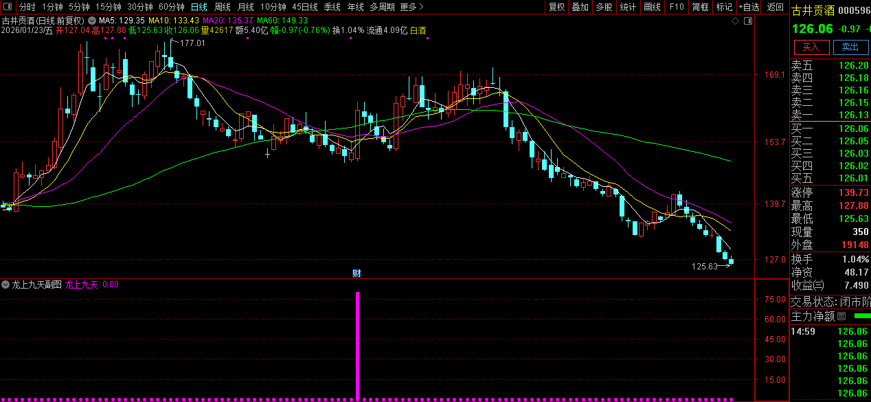Viewport: 871px width, 402px height.
Task: Switch to 年线 yearly chart
Action: coord(355,7)
